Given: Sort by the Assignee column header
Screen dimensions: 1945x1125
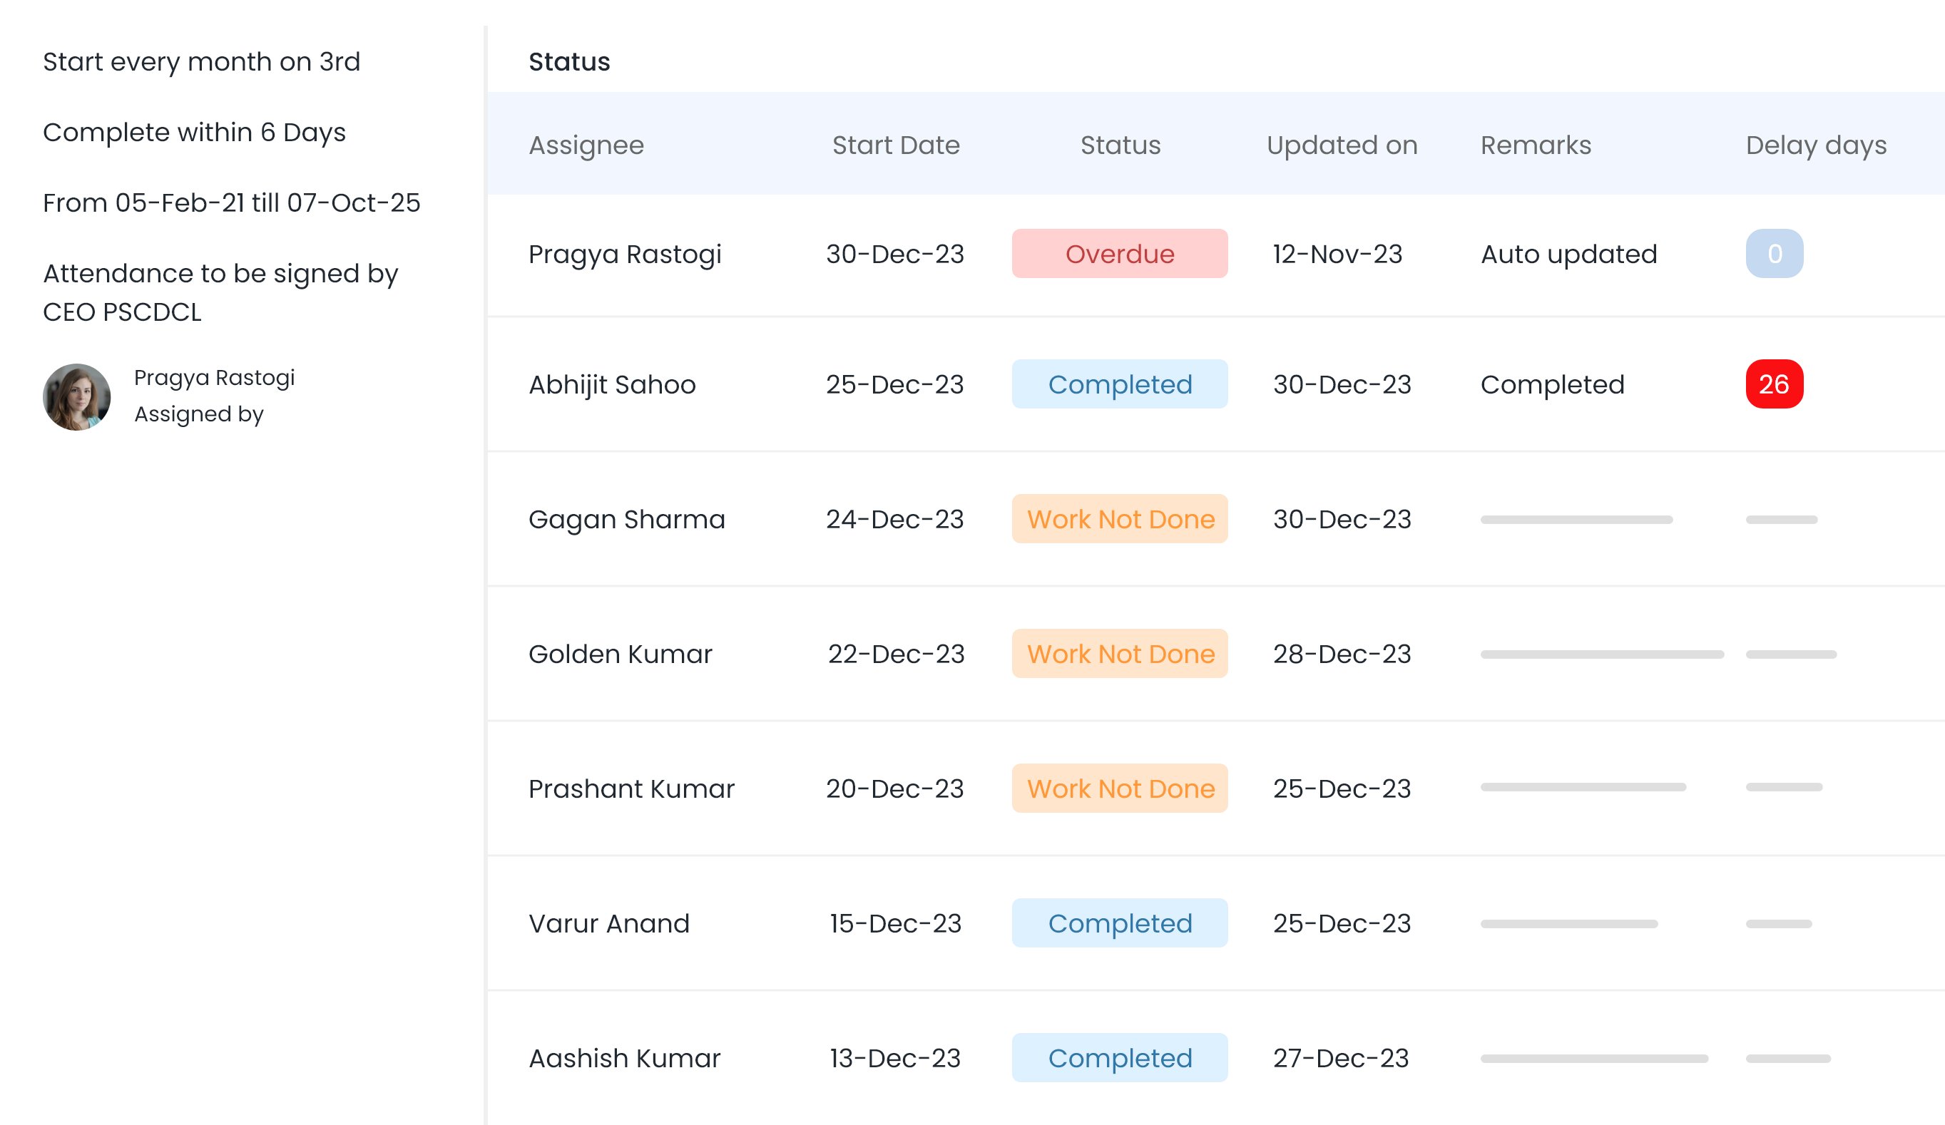Looking at the screenshot, I should tap(586, 145).
